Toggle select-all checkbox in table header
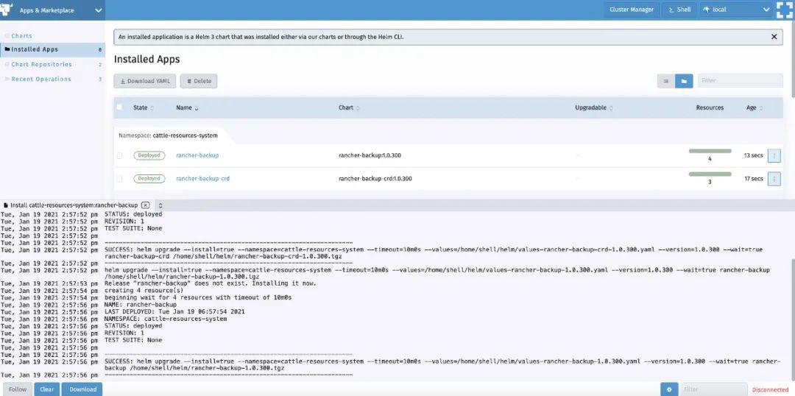 119,107
